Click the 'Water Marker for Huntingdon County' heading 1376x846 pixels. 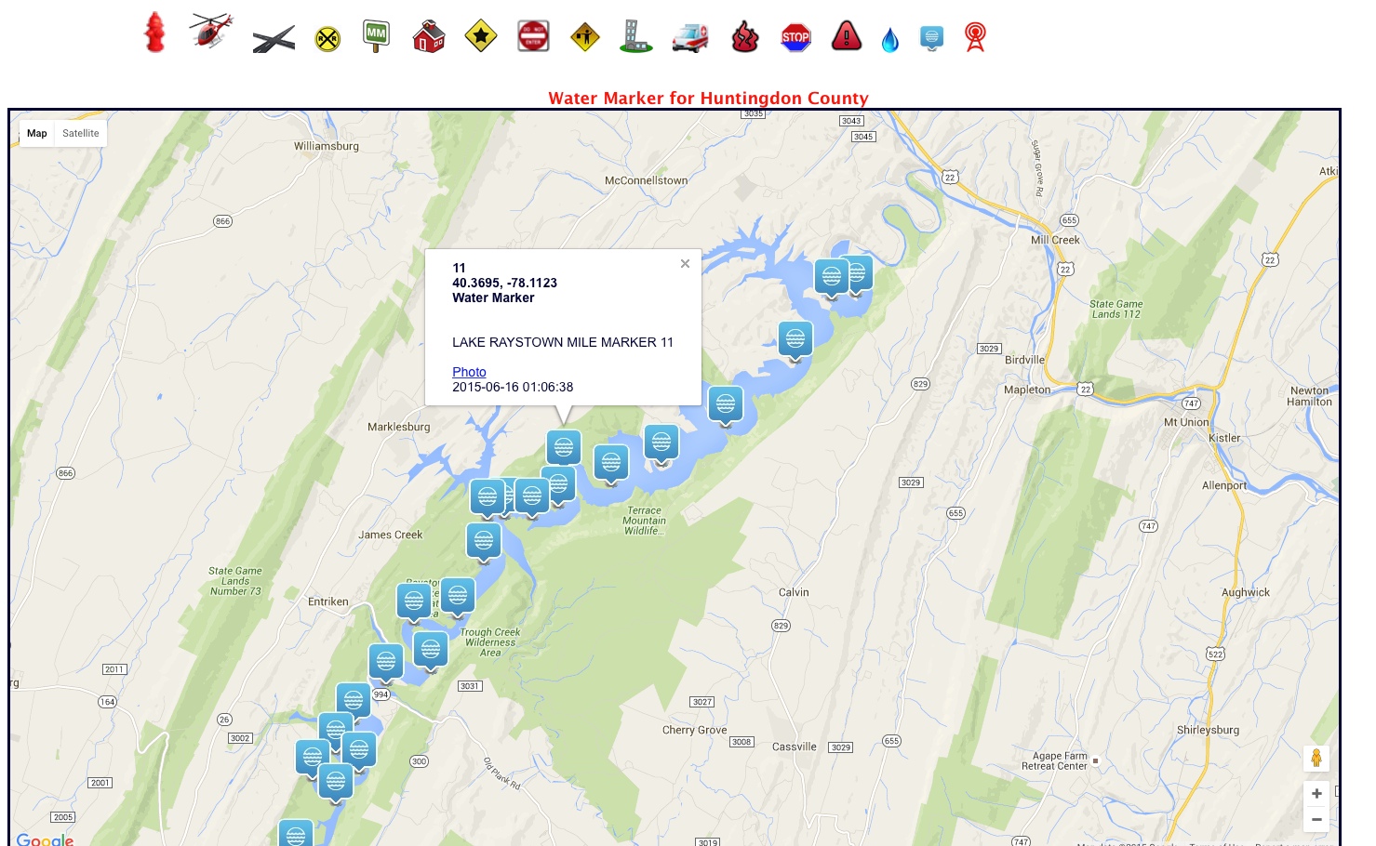tap(708, 98)
